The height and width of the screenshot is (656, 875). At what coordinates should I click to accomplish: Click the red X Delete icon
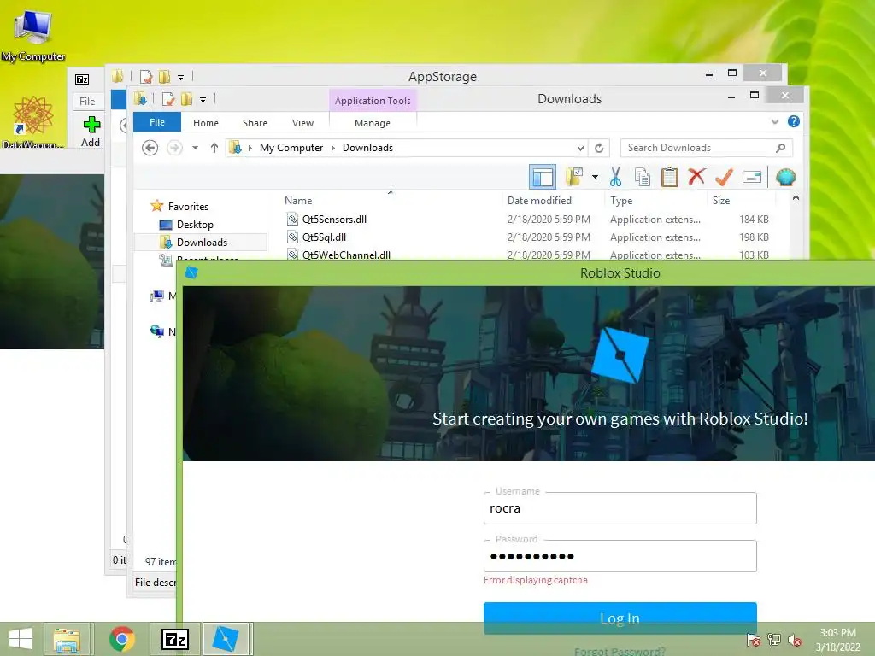(x=696, y=177)
